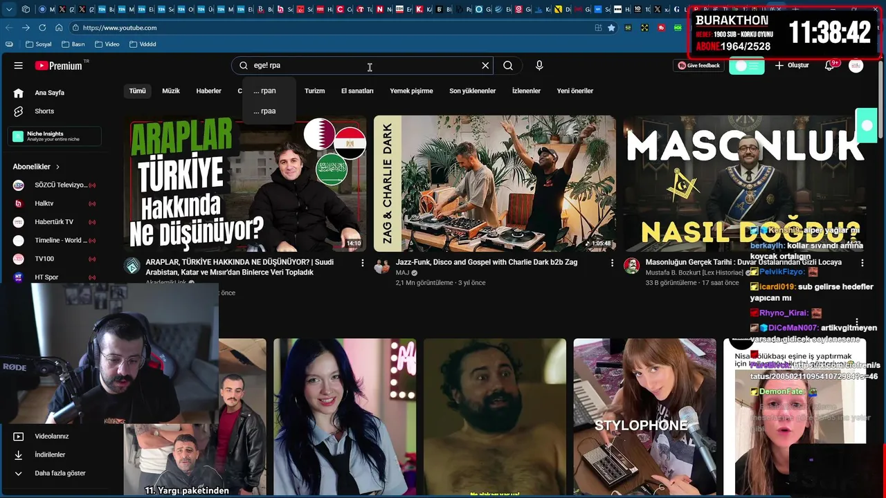Open Habertürk TV subscription channel

pyautogui.click(x=54, y=222)
